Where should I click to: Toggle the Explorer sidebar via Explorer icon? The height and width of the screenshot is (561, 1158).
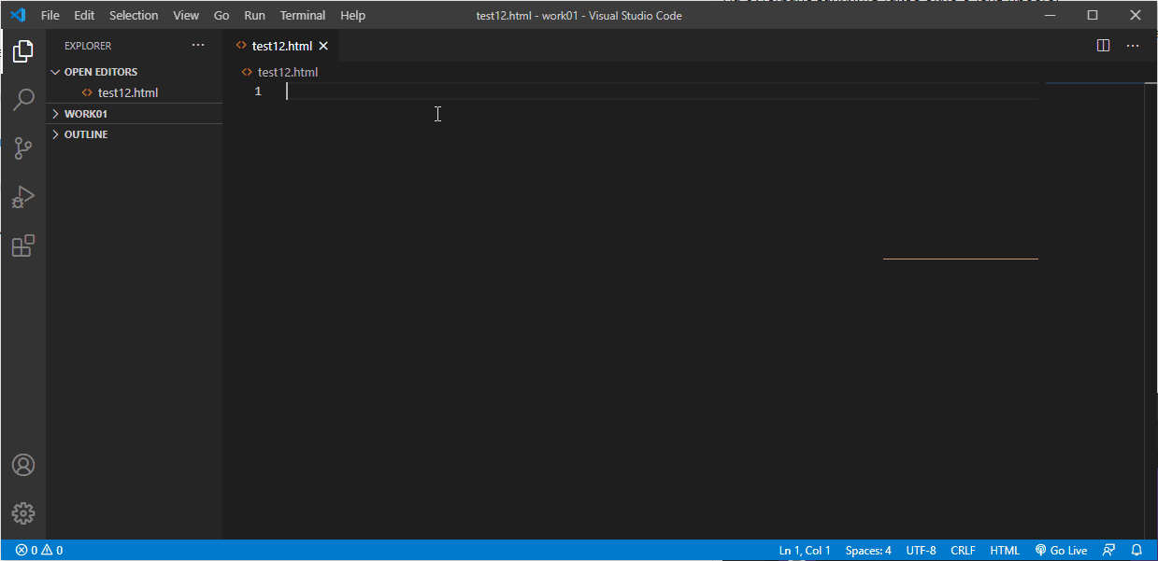coord(23,51)
